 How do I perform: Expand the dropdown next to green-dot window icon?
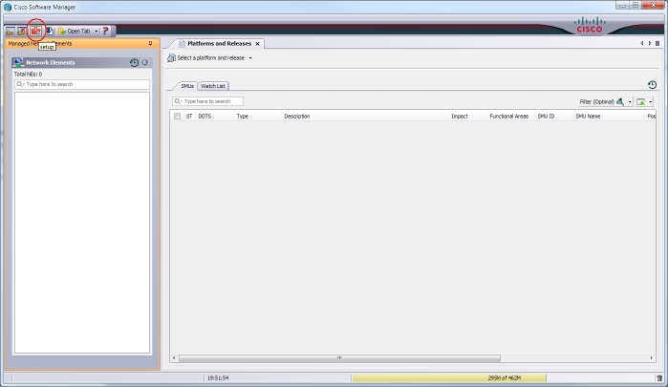651,102
